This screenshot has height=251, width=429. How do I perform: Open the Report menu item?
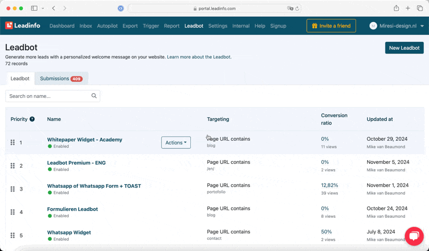click(172, 26)
